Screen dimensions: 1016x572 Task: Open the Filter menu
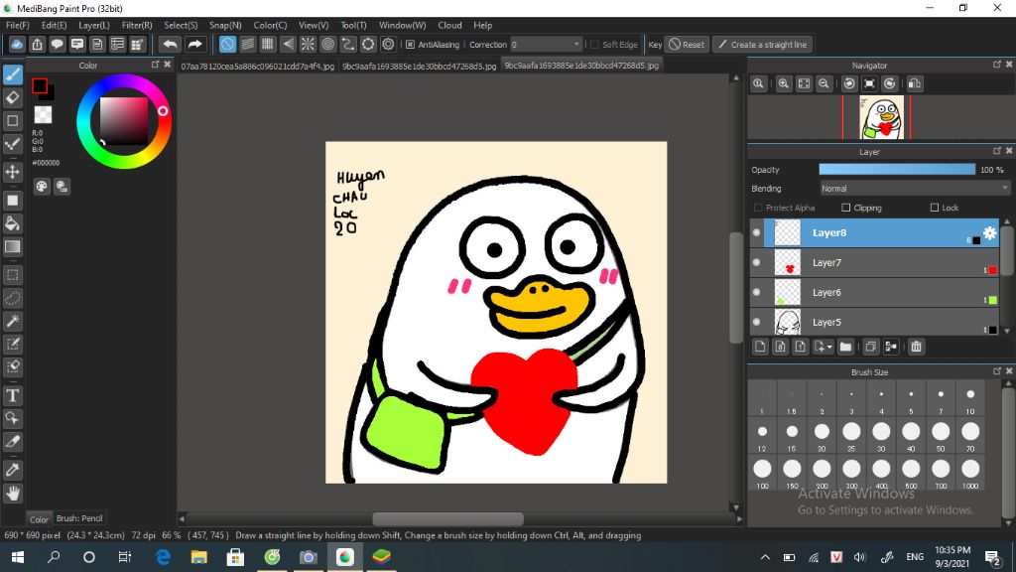[137, 25]
